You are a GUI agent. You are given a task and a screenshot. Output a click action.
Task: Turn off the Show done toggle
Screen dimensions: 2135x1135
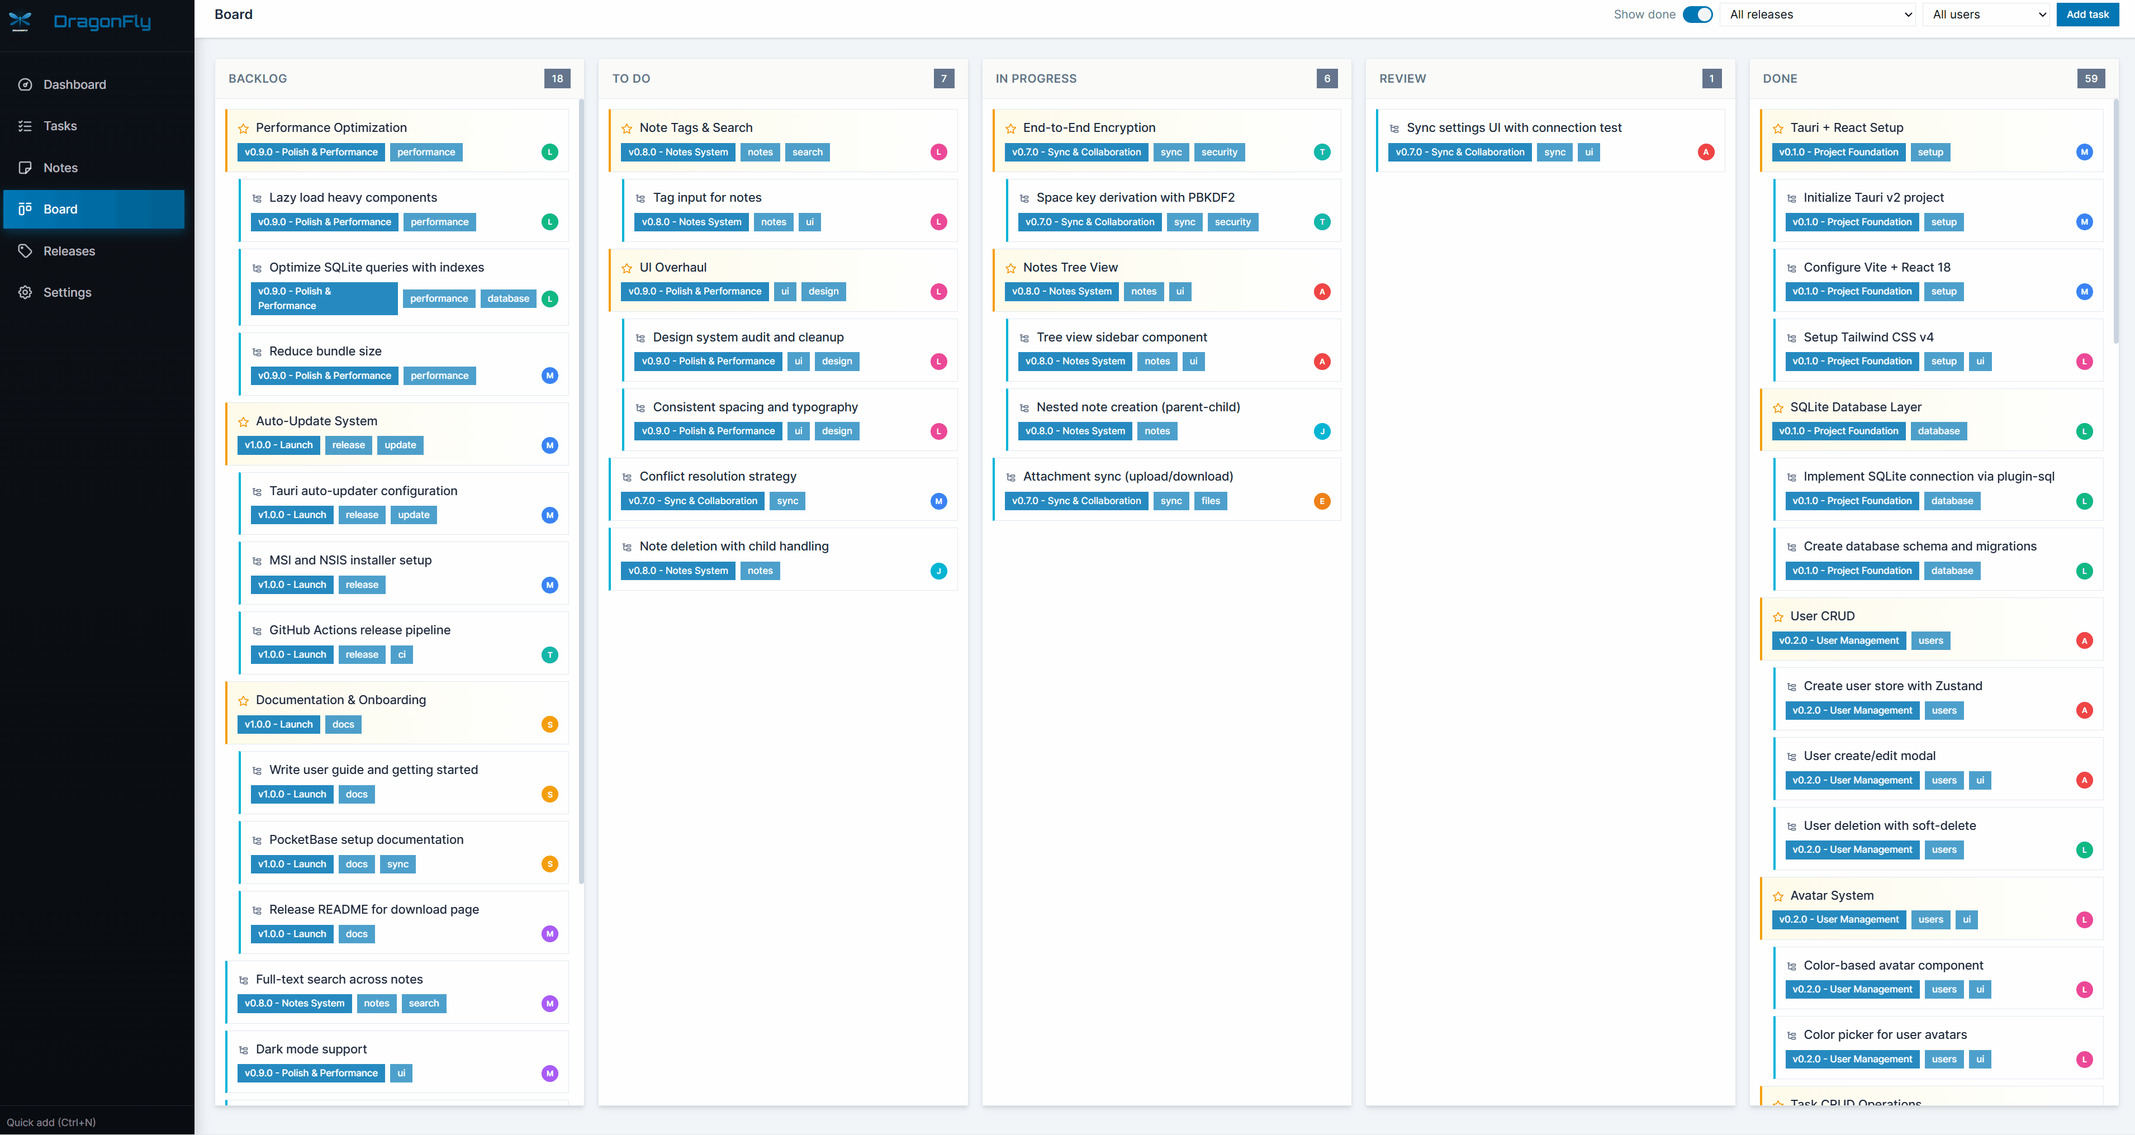(x=1698, y=14)
